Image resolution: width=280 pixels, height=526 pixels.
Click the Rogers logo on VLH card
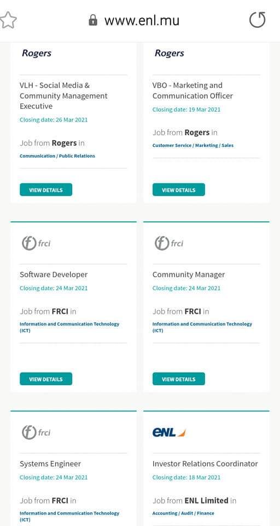(x=37, y=53)
